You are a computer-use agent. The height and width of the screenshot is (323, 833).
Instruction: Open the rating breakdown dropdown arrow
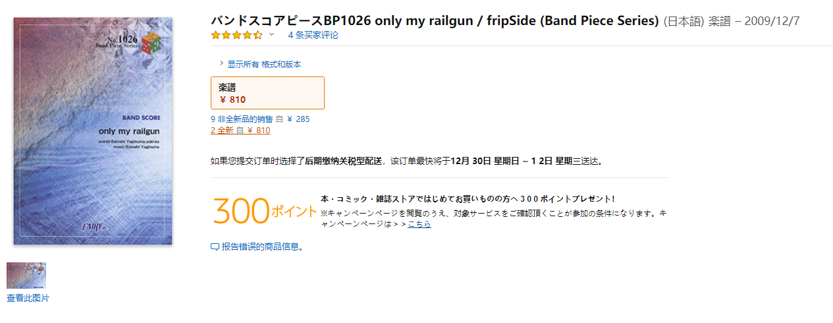pos(271,34)
